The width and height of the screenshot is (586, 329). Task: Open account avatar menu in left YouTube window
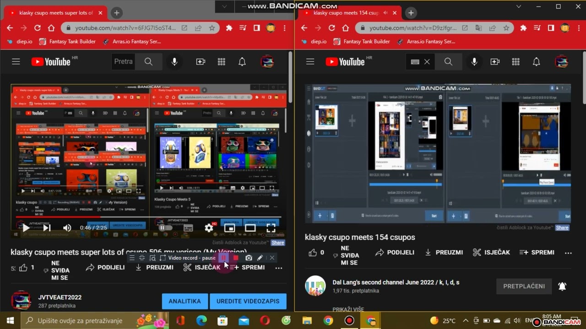tap(267, 62)
